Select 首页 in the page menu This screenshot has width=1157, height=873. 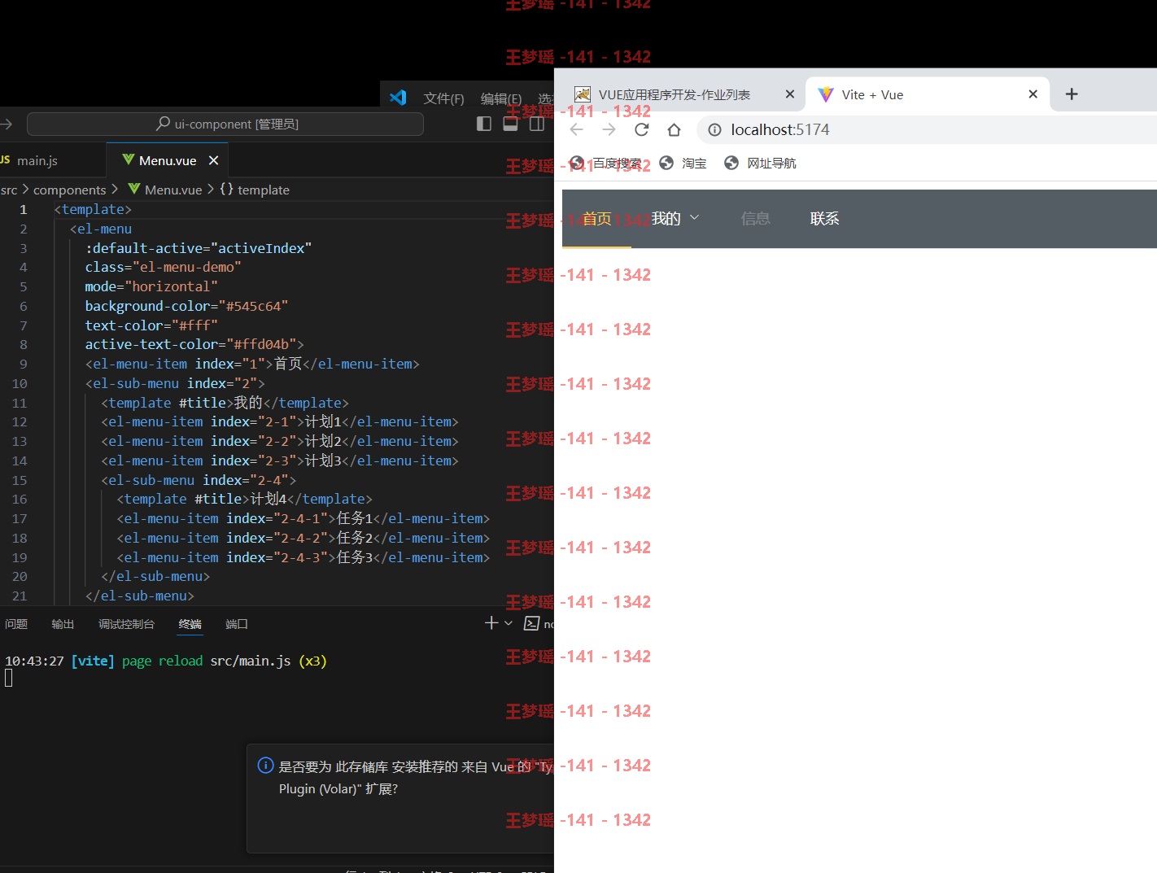click(596, 219)
